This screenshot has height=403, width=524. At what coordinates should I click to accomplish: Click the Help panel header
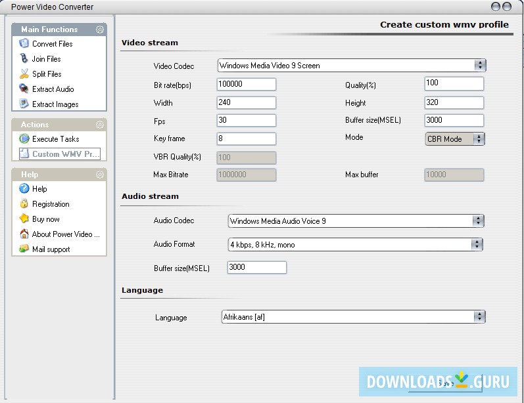59,175
